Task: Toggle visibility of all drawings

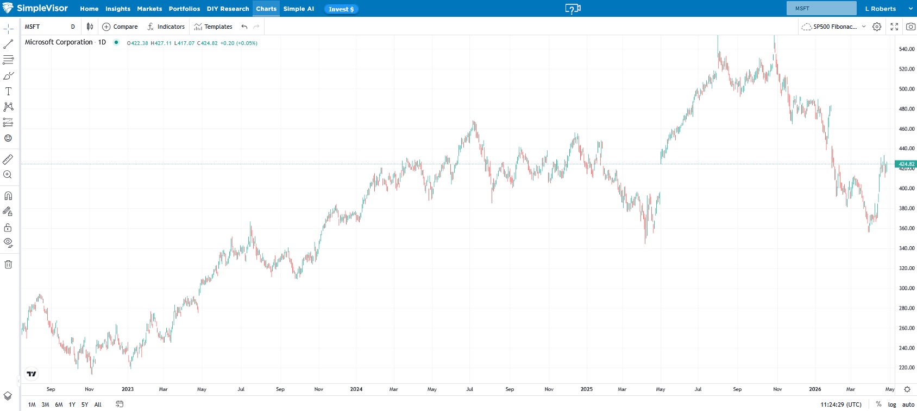Action: pos(8,242)
